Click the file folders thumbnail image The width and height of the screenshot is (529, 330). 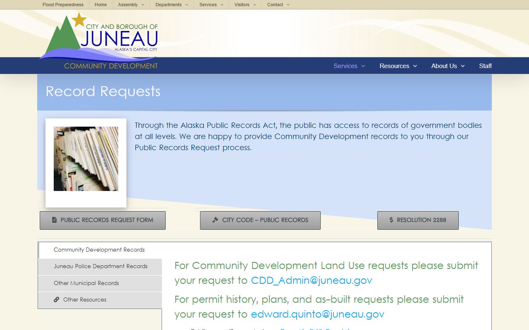click(x=86, y=159)
